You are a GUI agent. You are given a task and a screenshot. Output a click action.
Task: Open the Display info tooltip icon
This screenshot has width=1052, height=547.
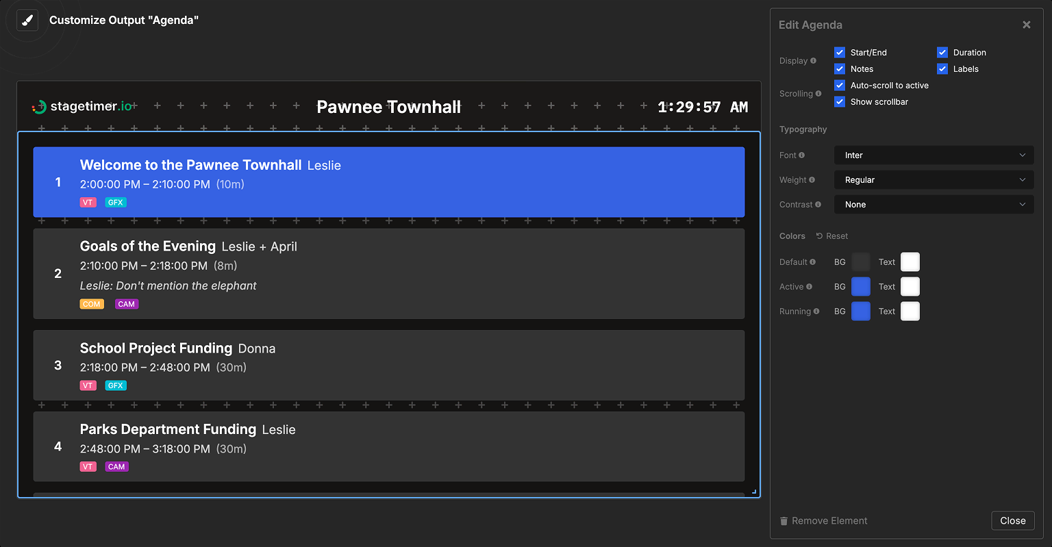coord(815,60)
